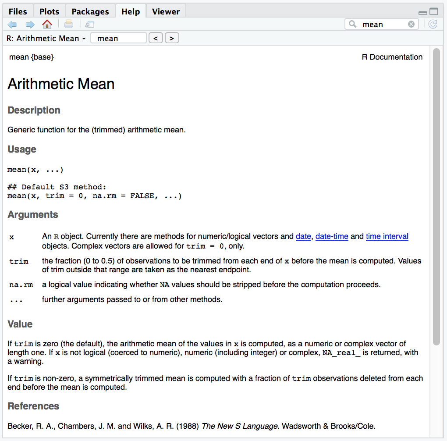Open the Packages tab
Image resolution: width=447 pixels, height=441 pixels.
[x=90, y=11]
